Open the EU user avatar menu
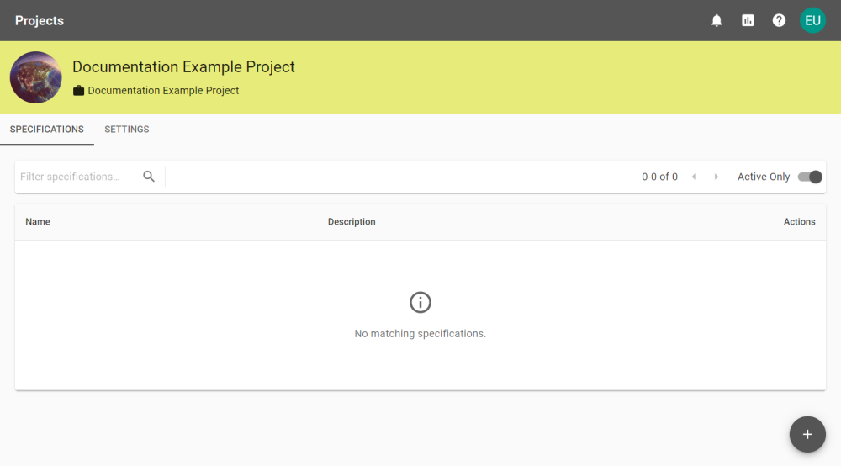841x466 pixels. (812, 20)
